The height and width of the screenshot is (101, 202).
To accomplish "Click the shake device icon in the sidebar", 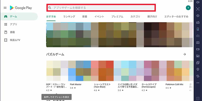I will tap(198, 76).
